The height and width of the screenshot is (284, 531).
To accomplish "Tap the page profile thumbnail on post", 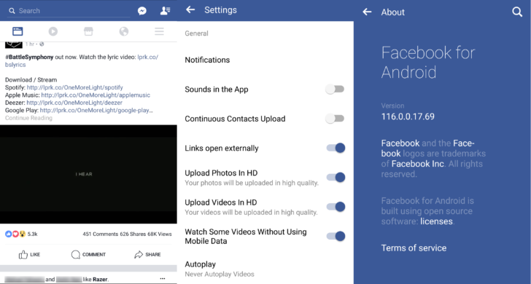I will pyautogui.click(x=14, y=44).
